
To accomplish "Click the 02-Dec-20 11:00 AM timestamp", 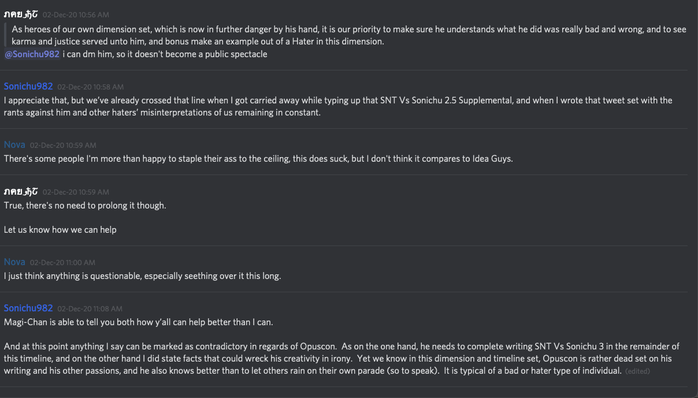I will pos(62,263).
